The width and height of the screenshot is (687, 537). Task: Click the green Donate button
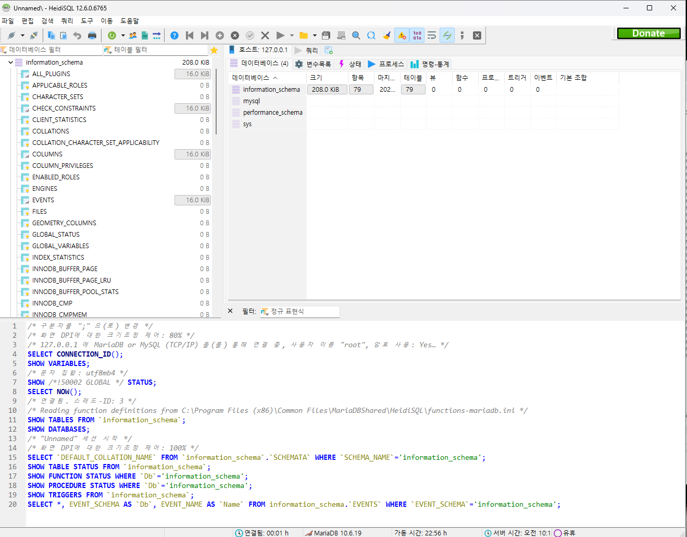pyautogui.click(x=649, y=33)
